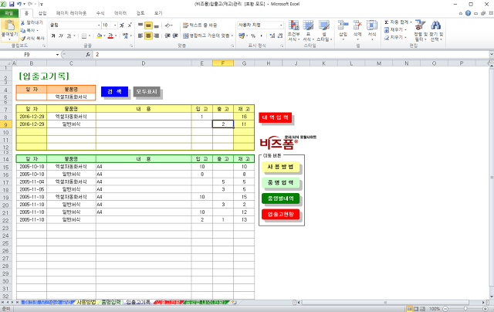Toggle Italic formatting

[x=61, y=36]
